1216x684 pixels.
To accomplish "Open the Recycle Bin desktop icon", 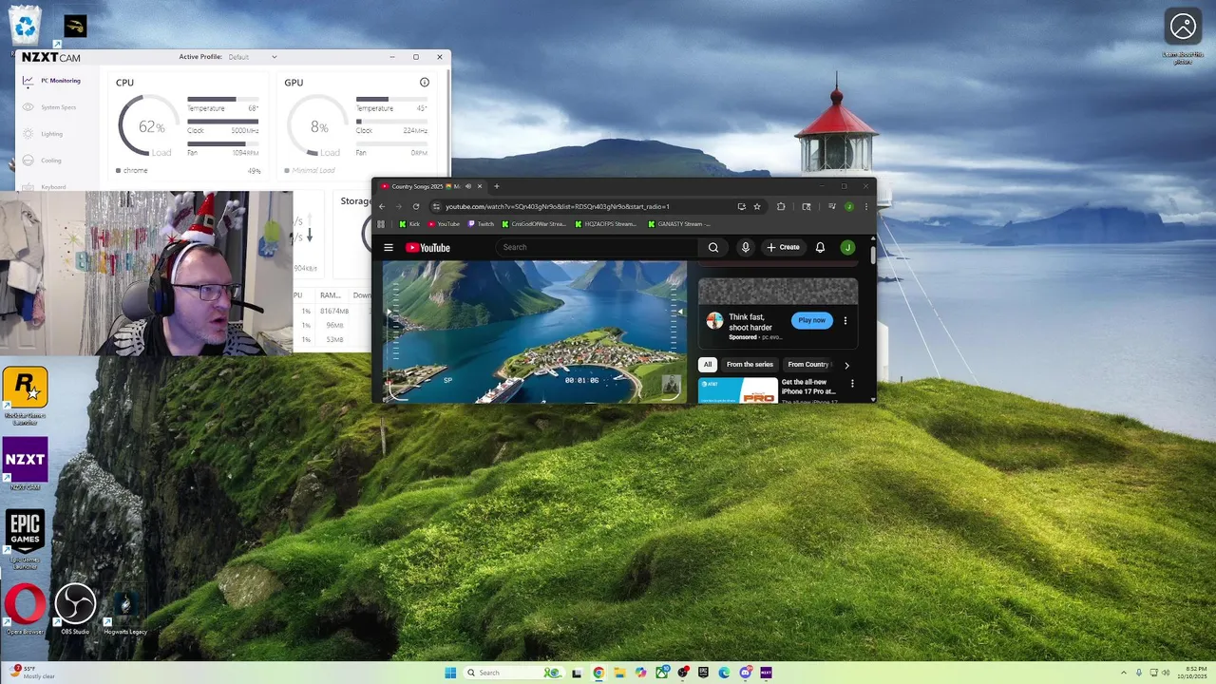I will click(26, 27).
